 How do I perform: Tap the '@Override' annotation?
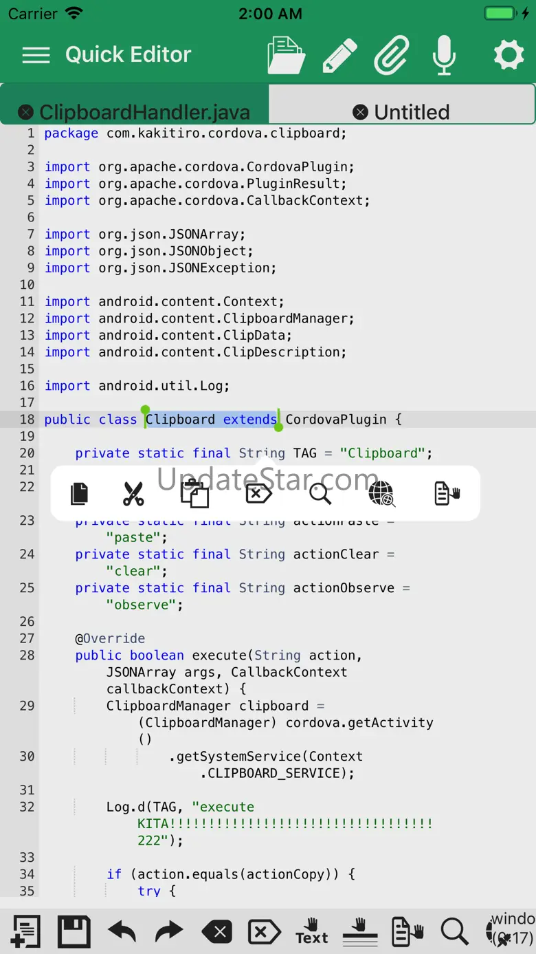tap(110, 638)
